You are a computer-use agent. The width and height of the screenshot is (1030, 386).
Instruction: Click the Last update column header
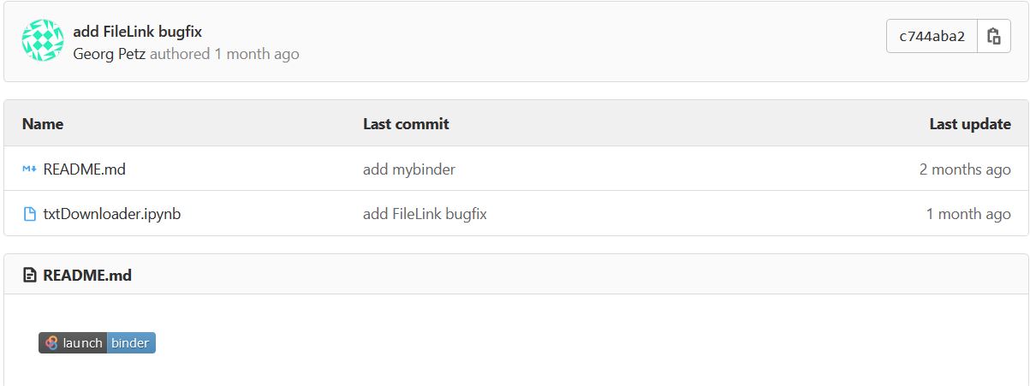pyautogui.click(x=970, y=124)
